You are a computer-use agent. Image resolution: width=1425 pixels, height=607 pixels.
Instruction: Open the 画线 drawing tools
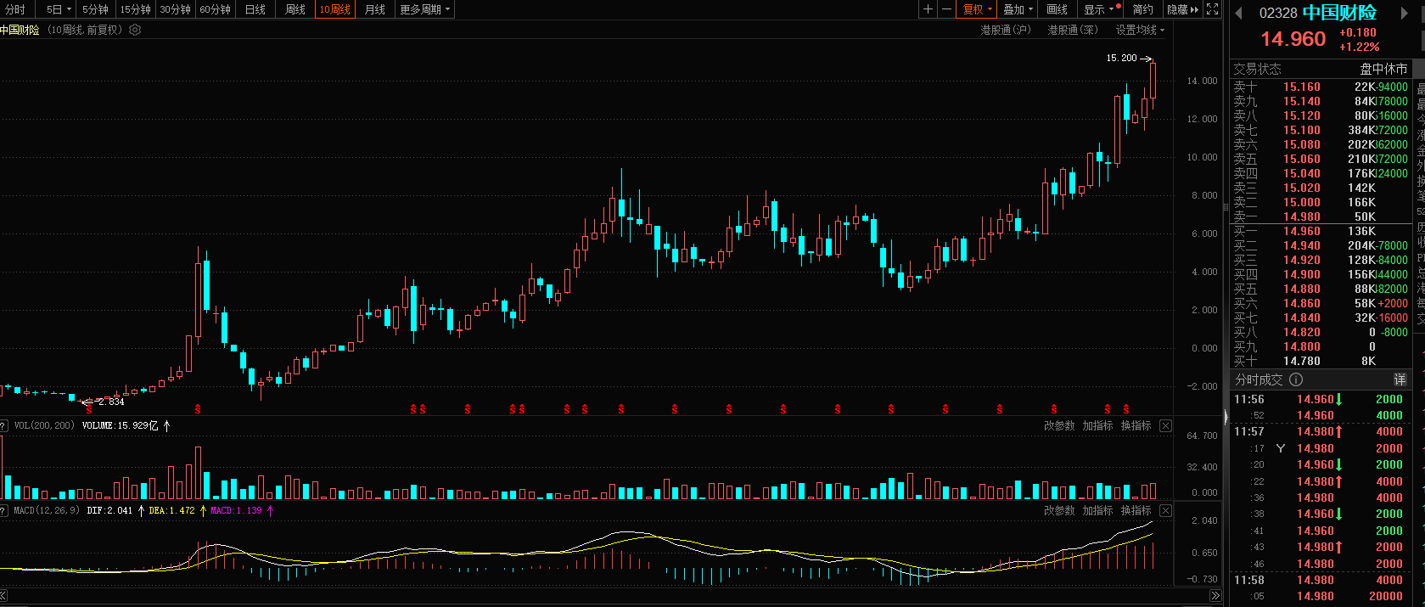tap(1058, 9)
